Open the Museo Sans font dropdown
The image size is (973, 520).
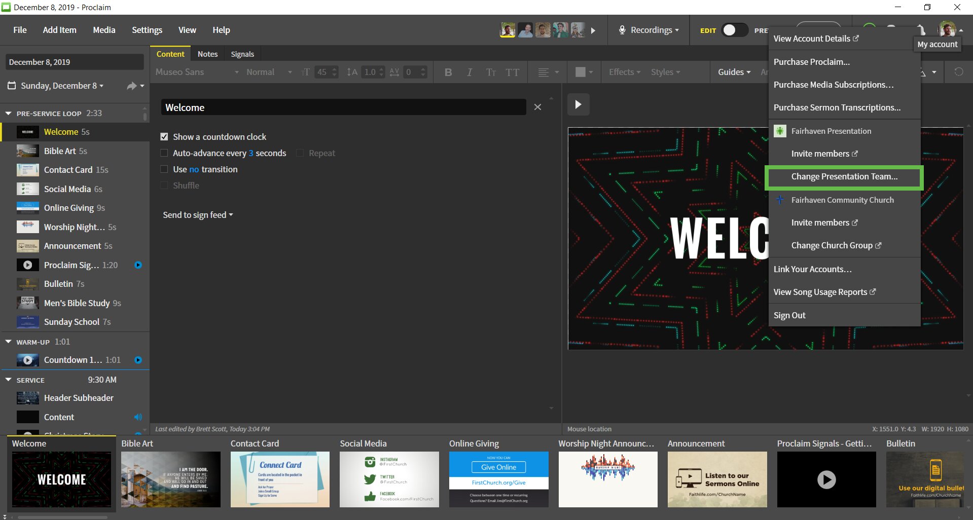[x=197, y=72]
